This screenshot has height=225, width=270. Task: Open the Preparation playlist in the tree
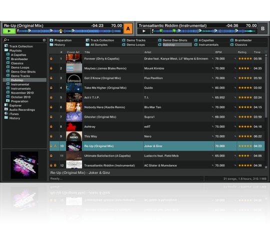[x=19, y=101]
